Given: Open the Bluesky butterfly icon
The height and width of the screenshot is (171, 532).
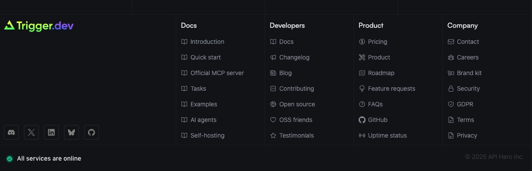Looking at the screenshot, I should (71, 132).
